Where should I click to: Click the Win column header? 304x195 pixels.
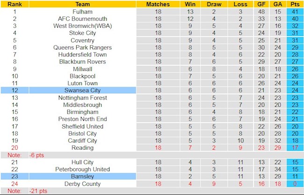[x=190, y=4]
